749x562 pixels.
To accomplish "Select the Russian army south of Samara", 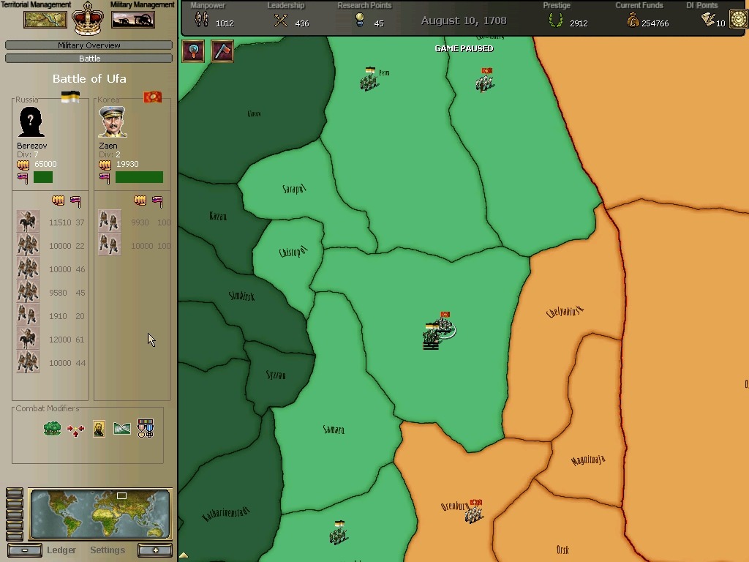I will coord(339,533).
